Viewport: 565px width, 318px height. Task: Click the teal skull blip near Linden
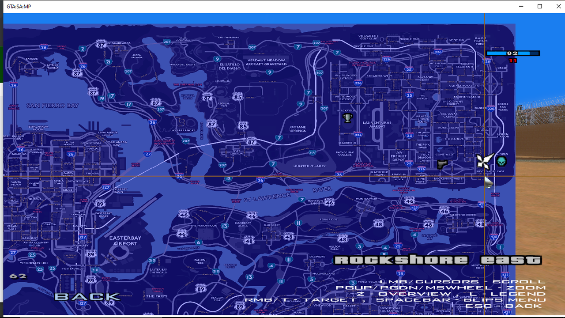tap(501, 162)
